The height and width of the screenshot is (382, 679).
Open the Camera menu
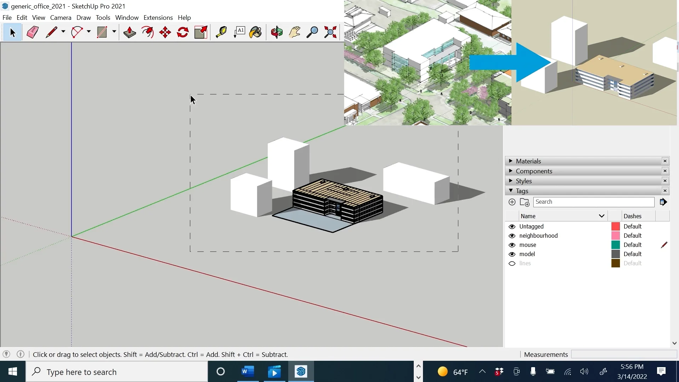click(60, 17)
